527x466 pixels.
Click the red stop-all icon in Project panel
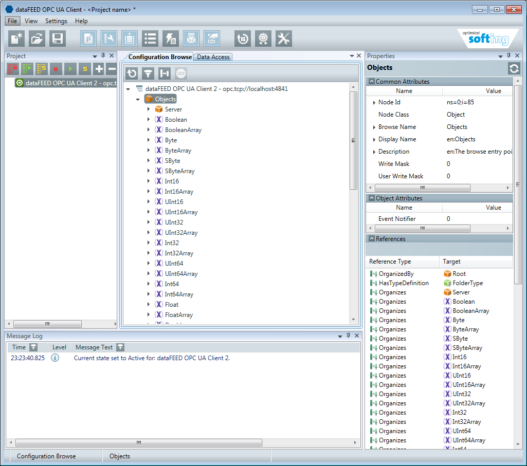tap(13, 69)
